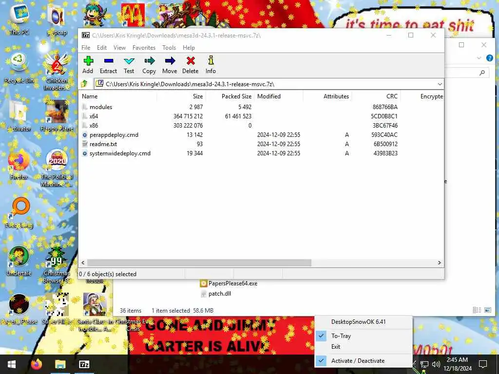The width and height of the screenshot is (499, 374).
Task: Open This PC desktop icon
Action: click(x=19, y=19)
